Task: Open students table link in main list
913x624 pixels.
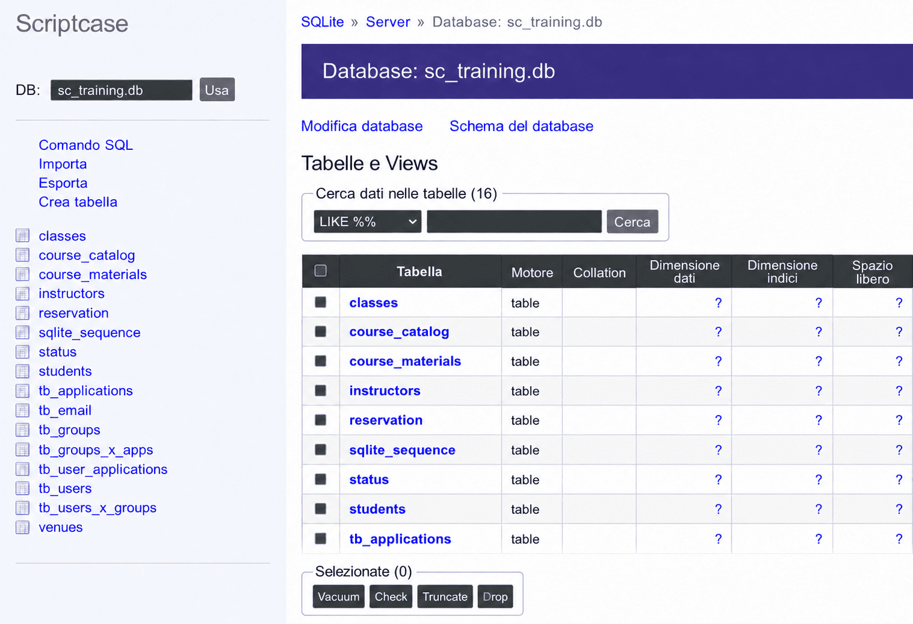Action: (377, 509)
